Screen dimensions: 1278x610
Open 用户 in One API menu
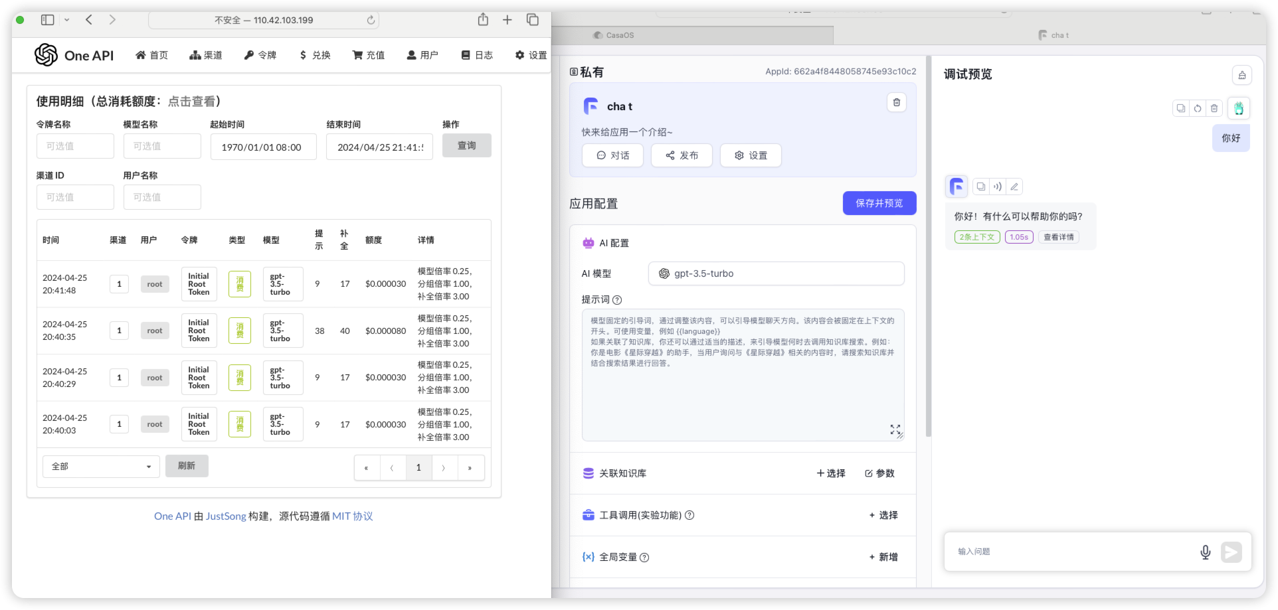[422, 55]
